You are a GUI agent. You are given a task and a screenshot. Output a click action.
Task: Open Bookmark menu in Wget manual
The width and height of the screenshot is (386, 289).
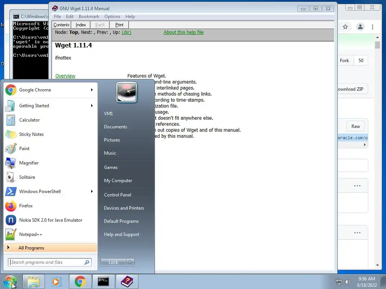click(x=89, y=17)
